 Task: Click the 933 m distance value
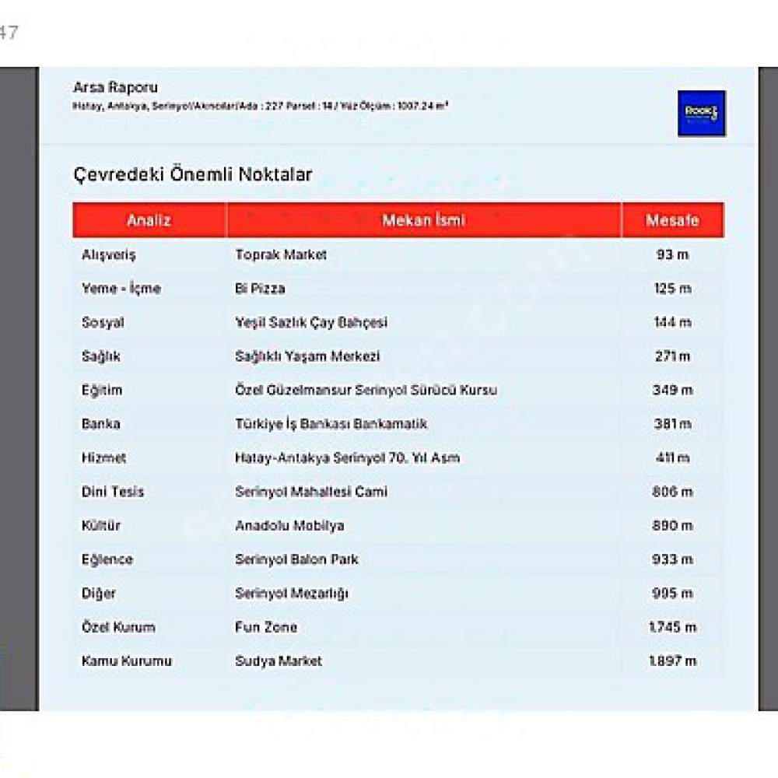pos(673,559)
